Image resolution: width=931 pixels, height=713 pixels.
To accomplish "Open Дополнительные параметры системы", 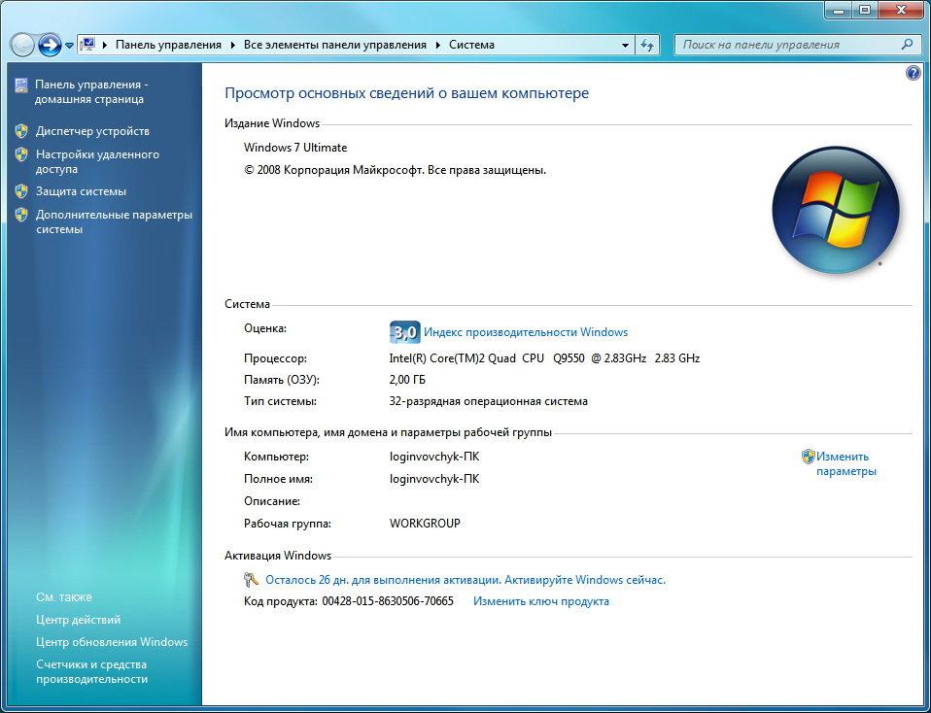I will coord(114,222).
